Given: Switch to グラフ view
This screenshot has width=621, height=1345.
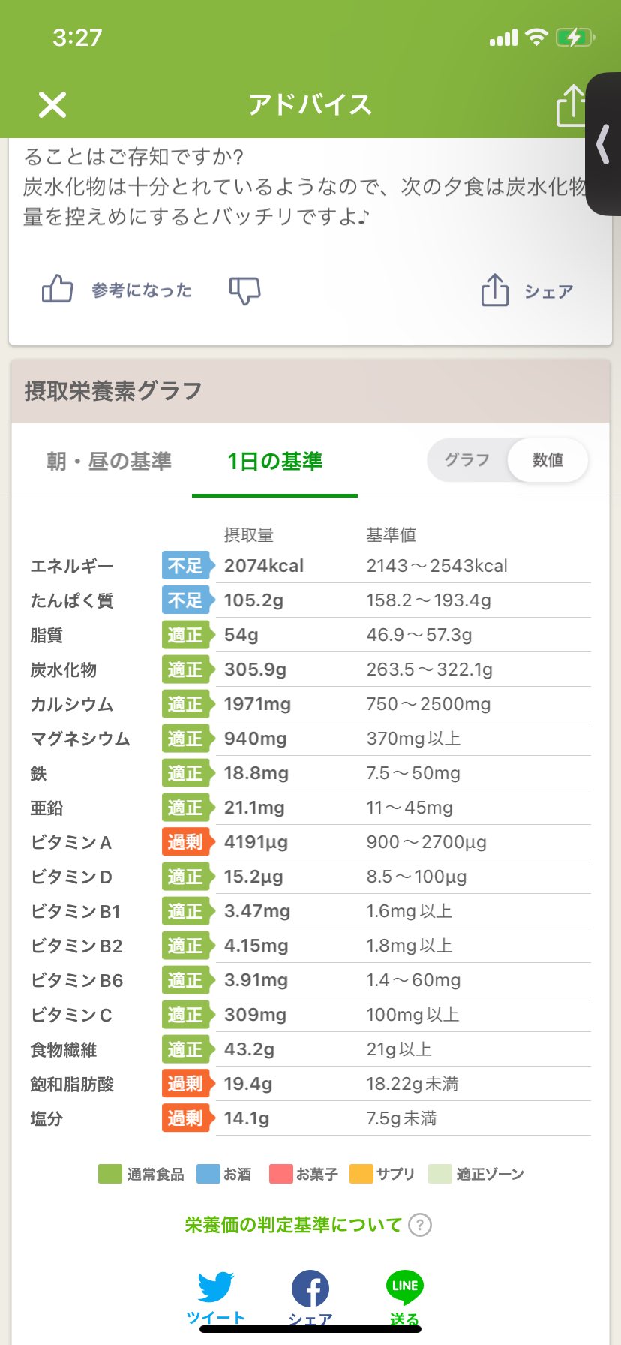Looking at the screenshot, I should [x=466, y=460].
